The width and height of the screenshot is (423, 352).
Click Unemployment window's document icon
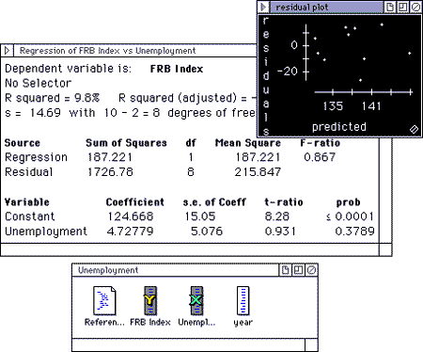click(x=285, y=270)
